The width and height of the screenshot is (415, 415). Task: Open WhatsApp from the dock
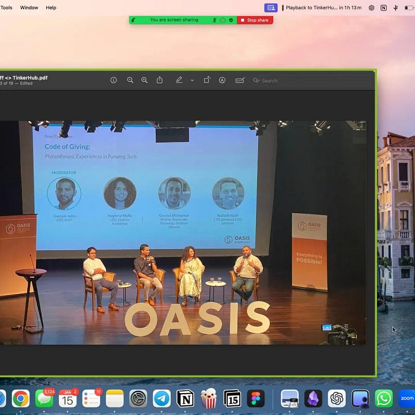[384, 398]
